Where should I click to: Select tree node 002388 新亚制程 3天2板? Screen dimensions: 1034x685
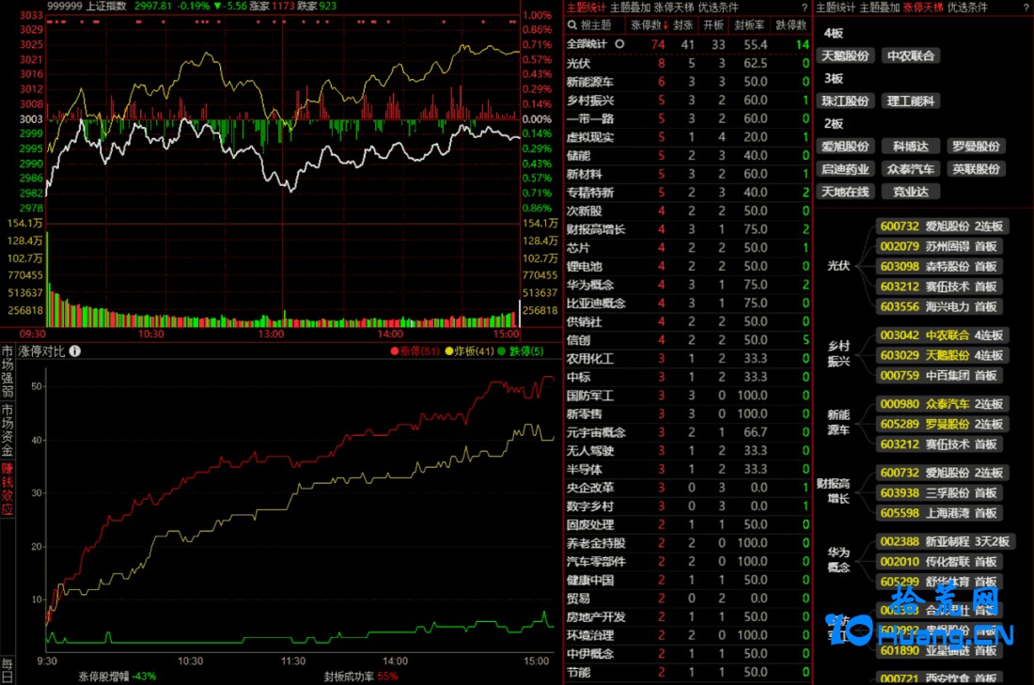click(x=945, y=542)
